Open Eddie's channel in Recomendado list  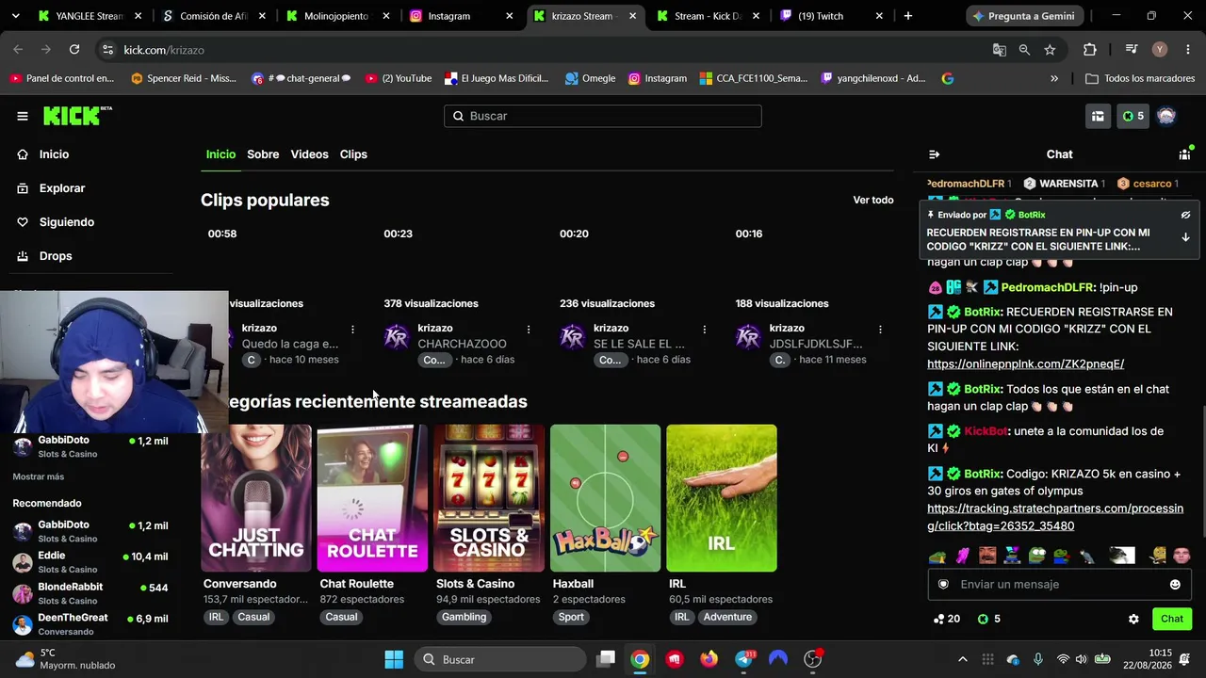coord(90,562)
